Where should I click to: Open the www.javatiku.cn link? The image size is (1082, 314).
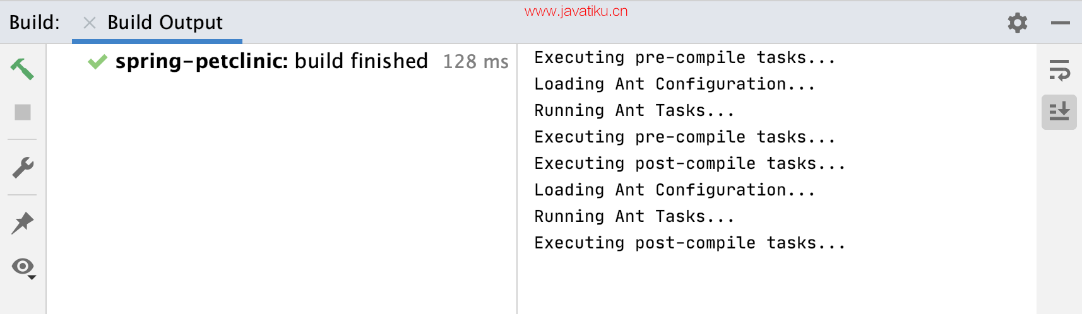pyautogui.click(x=576, y=11)
